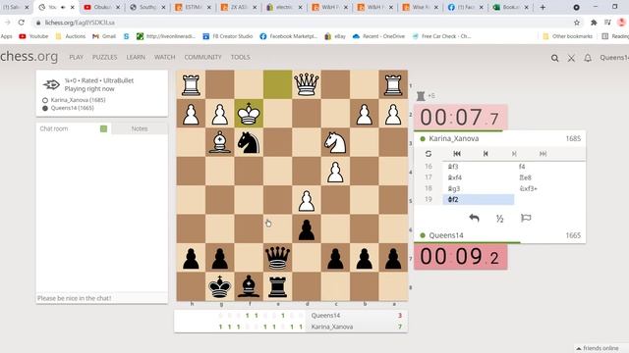The height and width of the screenshot is (353, 629).
Task: Toggle the chat room green switch
Action: 103,128
